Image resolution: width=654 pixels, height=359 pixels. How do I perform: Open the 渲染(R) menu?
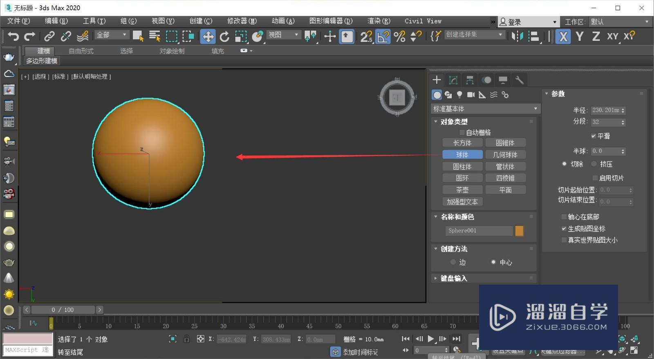pos(379,21)
